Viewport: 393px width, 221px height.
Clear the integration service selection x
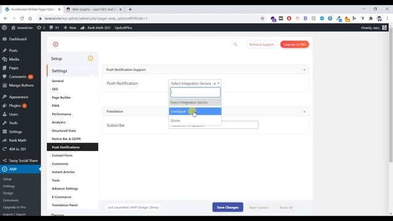214,83
